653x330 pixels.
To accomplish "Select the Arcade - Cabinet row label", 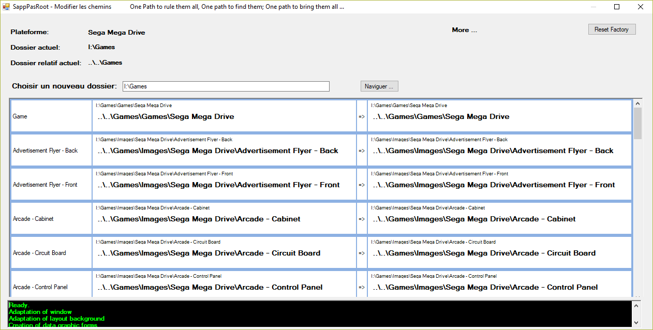I will pyautogui.click(x=33, y=219).
